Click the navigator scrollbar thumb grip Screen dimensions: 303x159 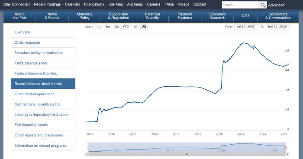pyautogui.click(x=187, y=154)
